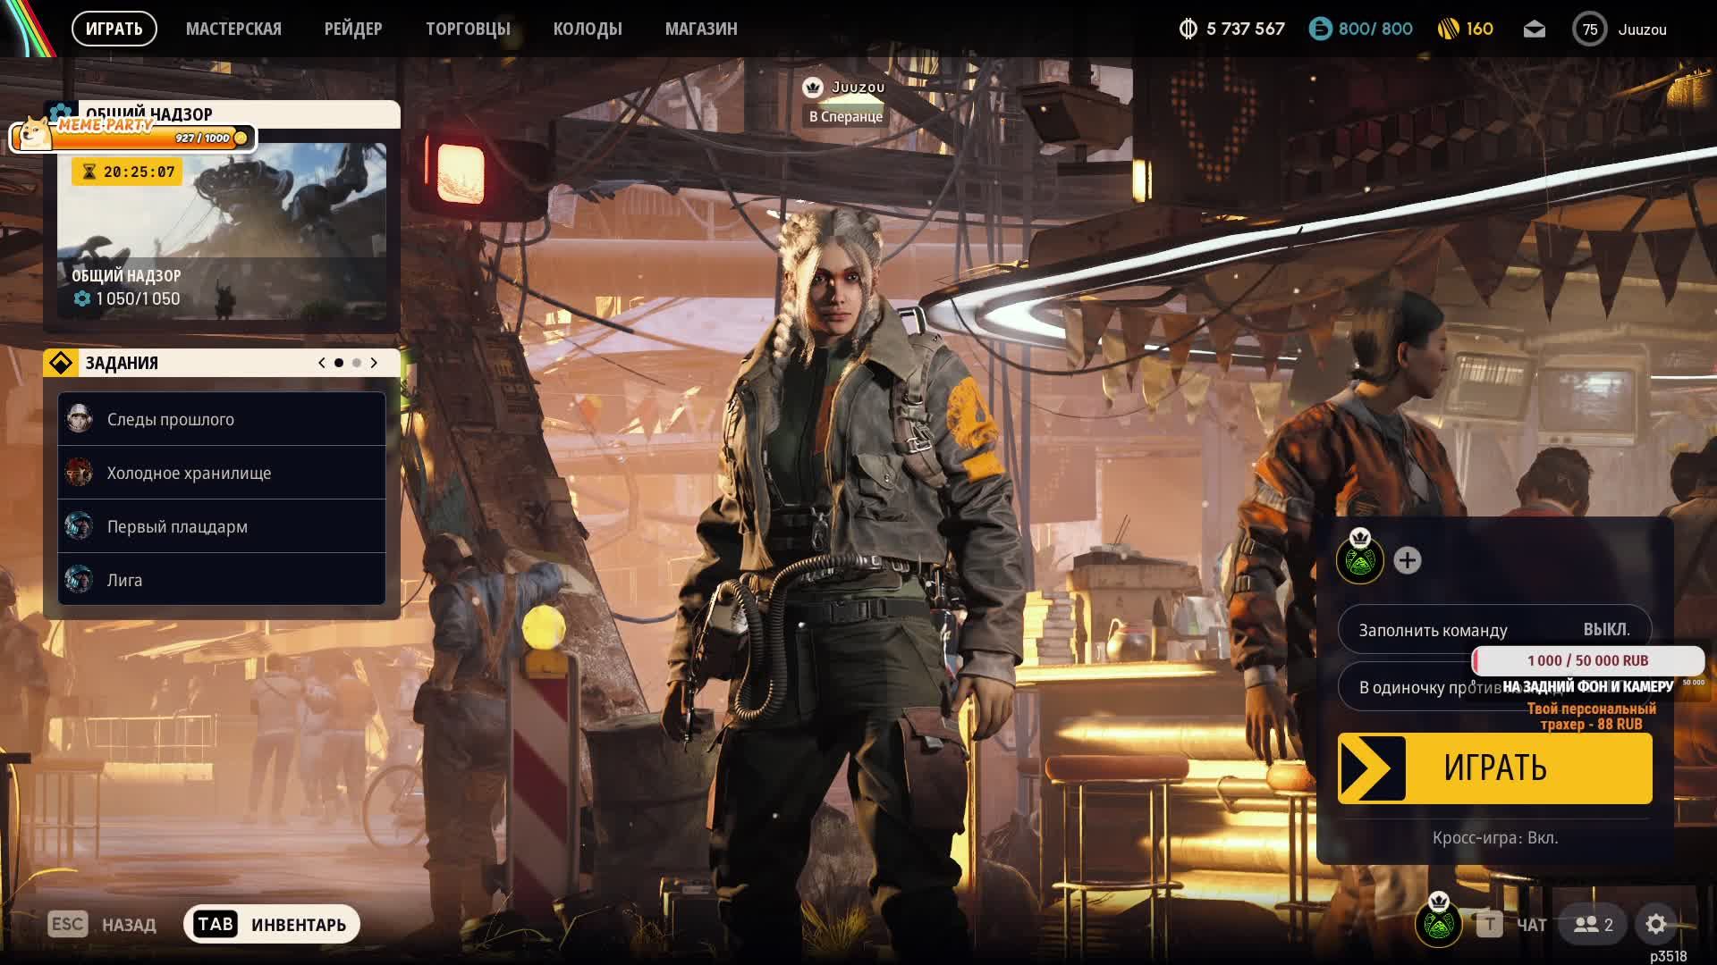This screenshot has height=965, width=1717.
Task: Toggle the Заполнить команду switch
Action: [1493, 630]
